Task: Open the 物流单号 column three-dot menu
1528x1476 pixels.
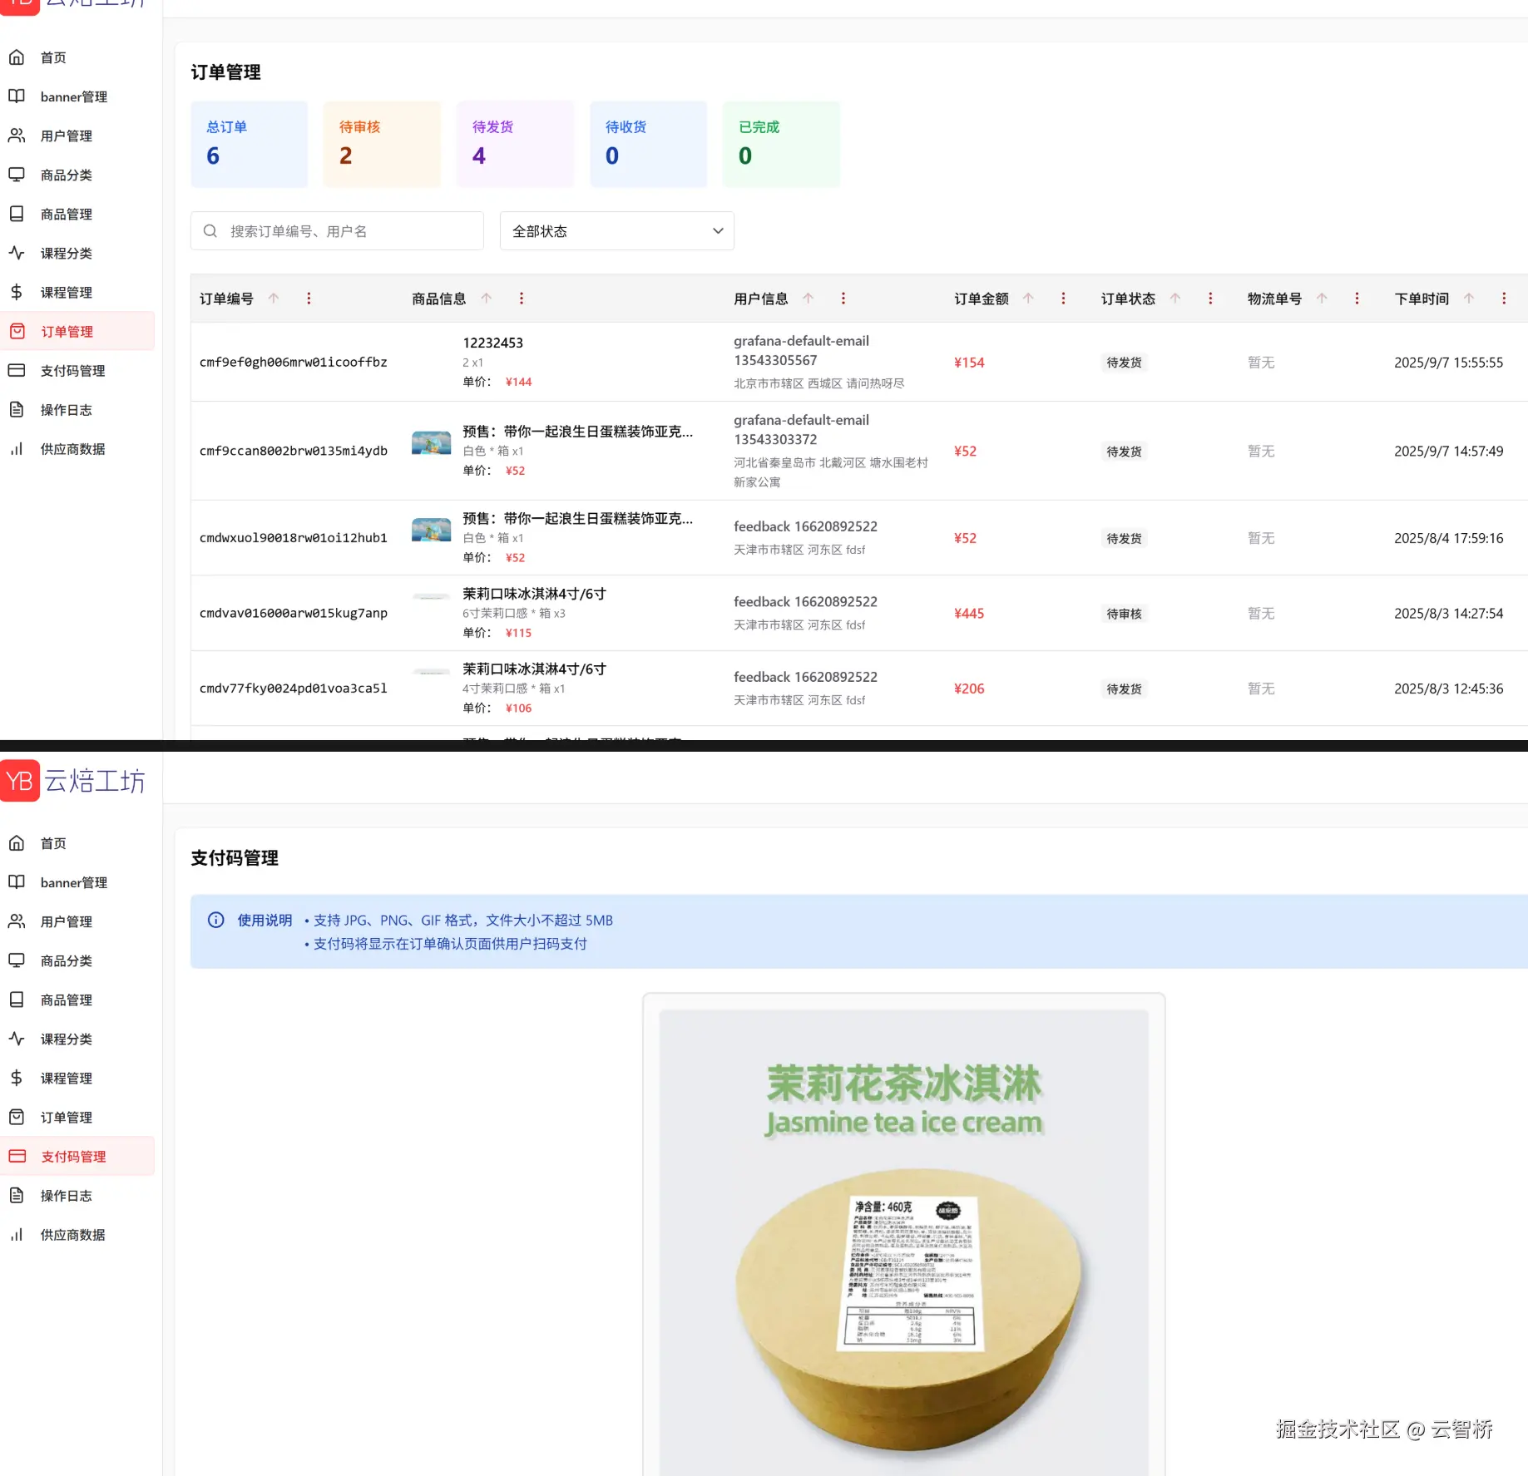Action: click(x=1357, y=299)
